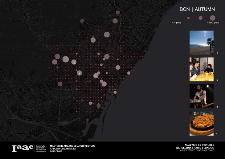
Task: Click the IAAC logo
Action: click(x=22, y=149)
